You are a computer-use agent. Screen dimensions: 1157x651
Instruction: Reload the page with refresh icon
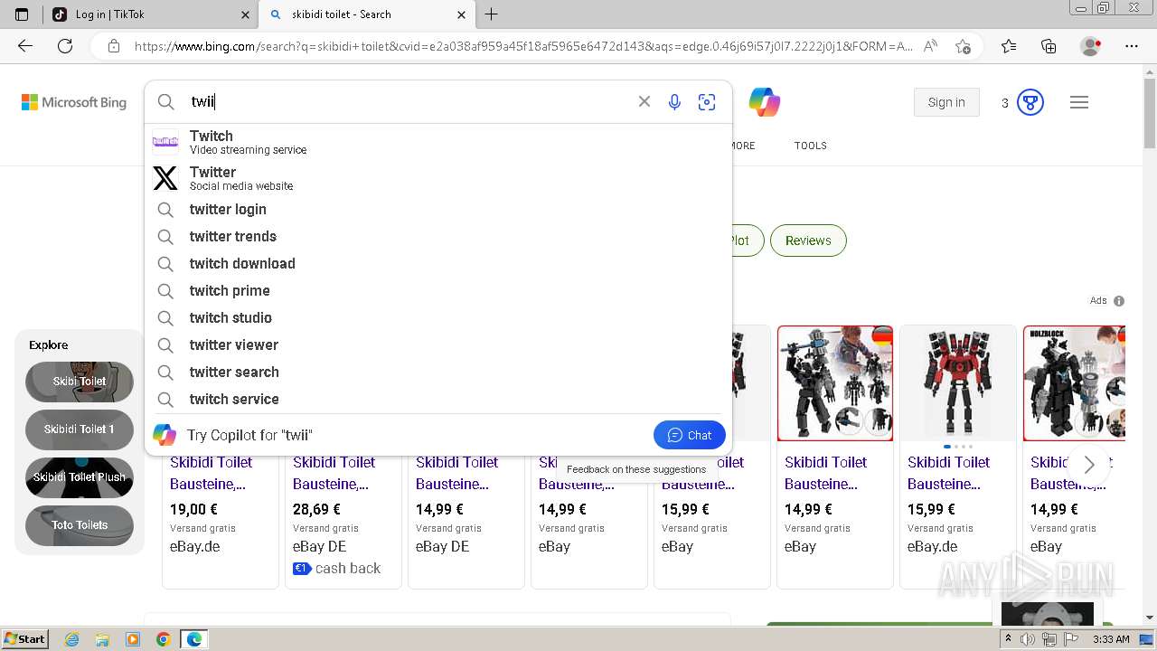point(65,46)
